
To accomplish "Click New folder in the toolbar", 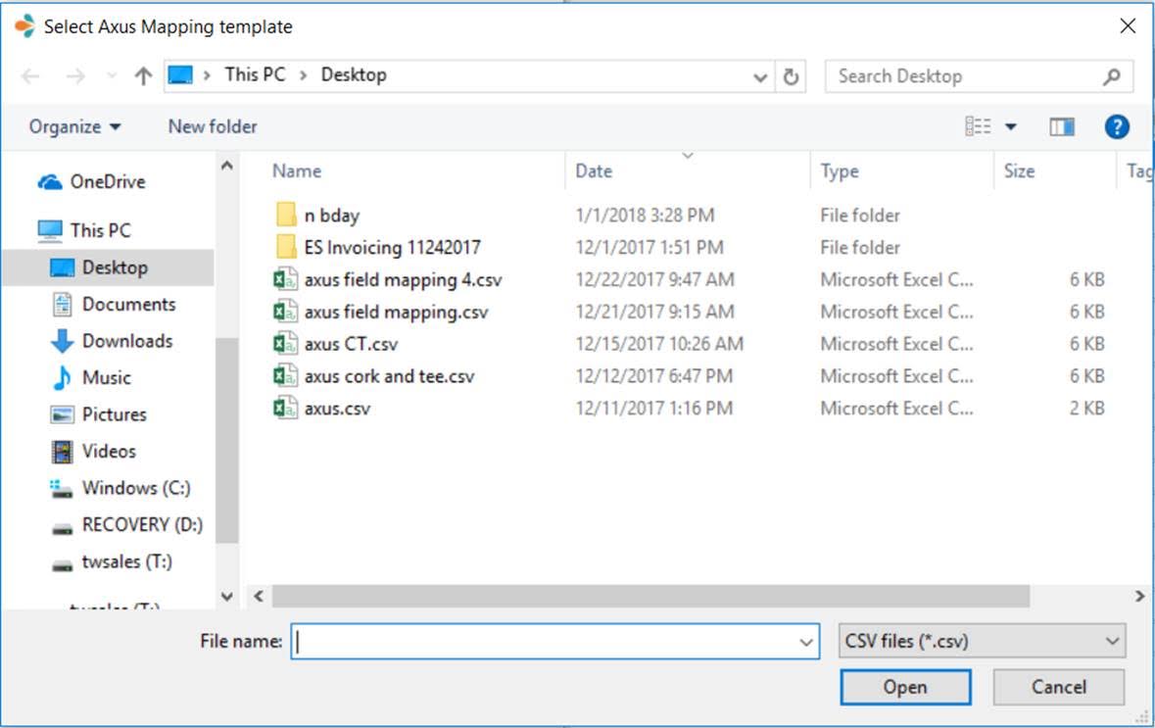I will click(213, 126).
